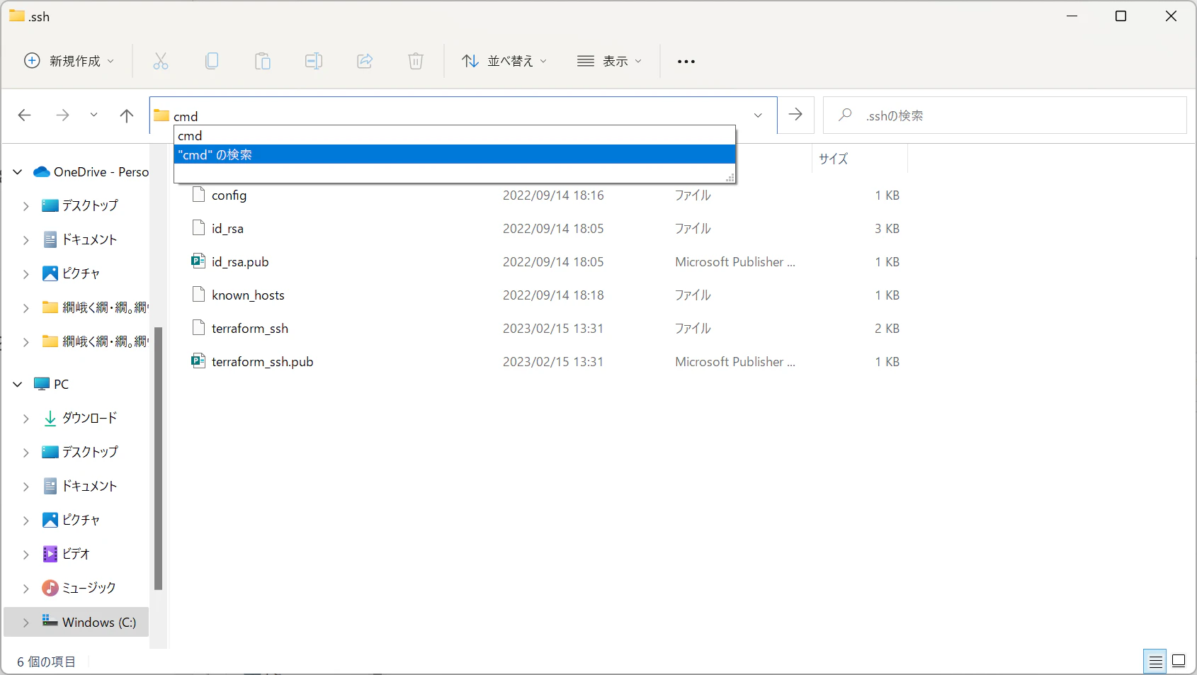The image size is (1197, 675).
Task: Click the Delete trash can icon
Action: point(416,61)
